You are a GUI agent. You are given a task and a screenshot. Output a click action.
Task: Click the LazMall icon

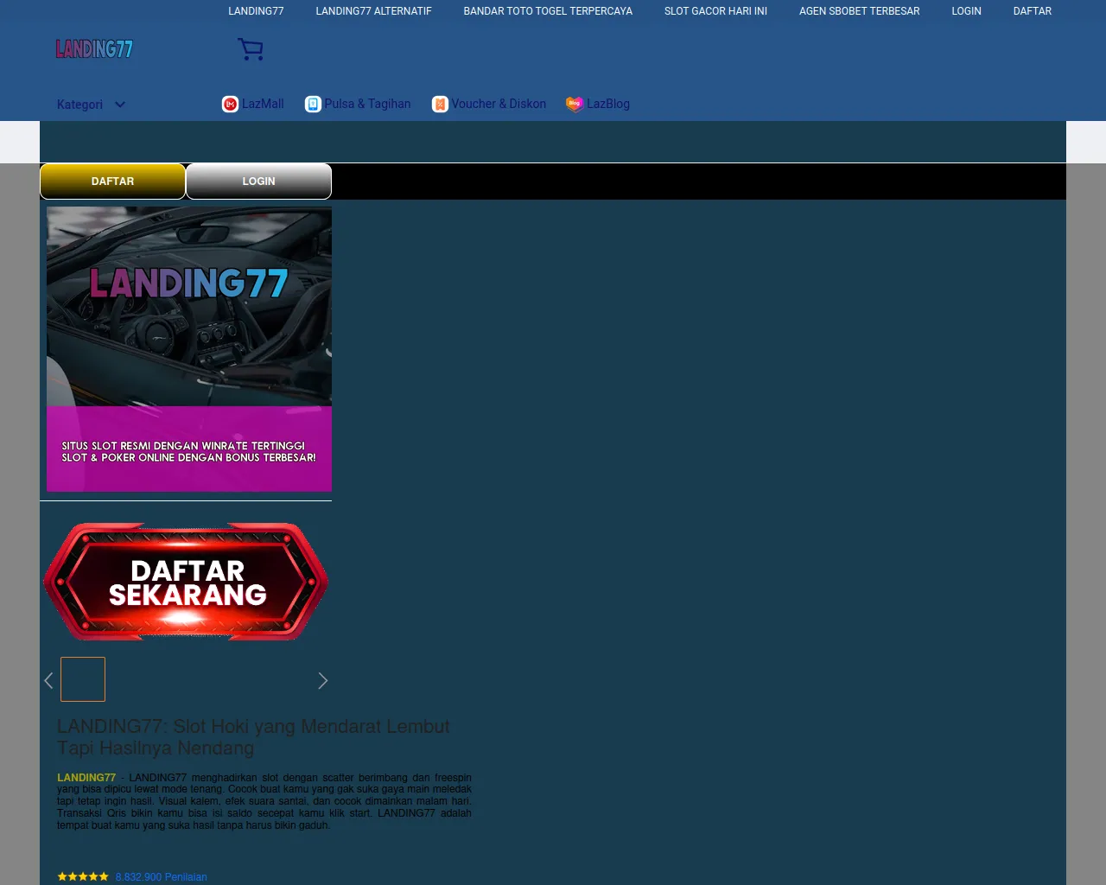[230, 105]
